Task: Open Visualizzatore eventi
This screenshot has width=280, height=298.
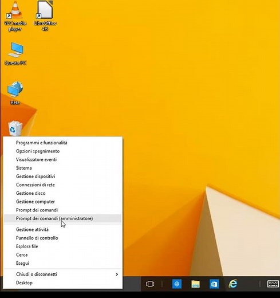Action: tap(62, 159)
